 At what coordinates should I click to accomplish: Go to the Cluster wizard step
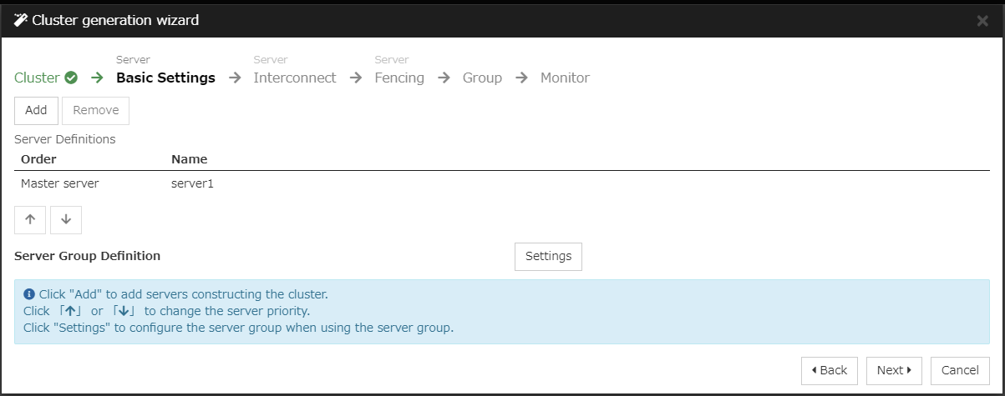[x=37, y=78]
